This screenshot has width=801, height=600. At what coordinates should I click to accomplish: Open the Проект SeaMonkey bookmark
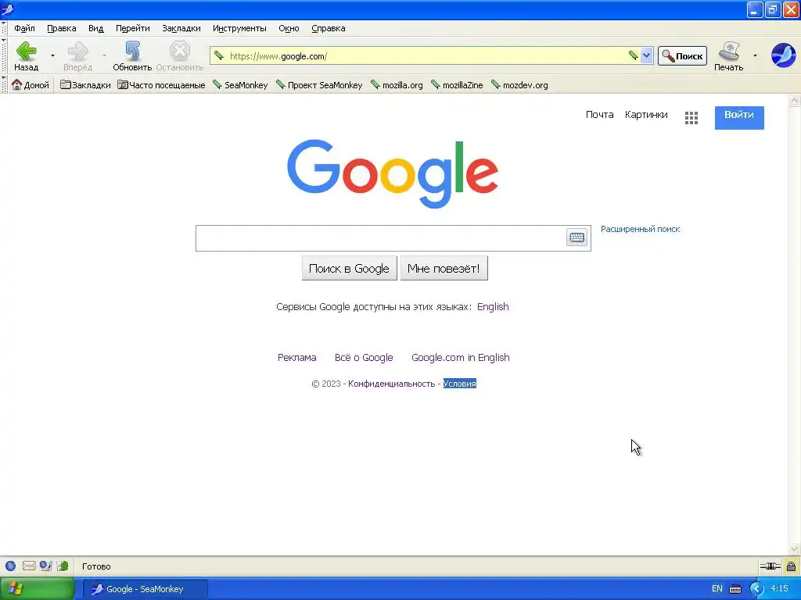click(319, 85)
